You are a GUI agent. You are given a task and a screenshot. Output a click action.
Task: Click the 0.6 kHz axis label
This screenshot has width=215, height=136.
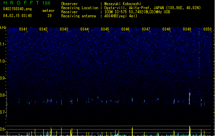point(3,129)
